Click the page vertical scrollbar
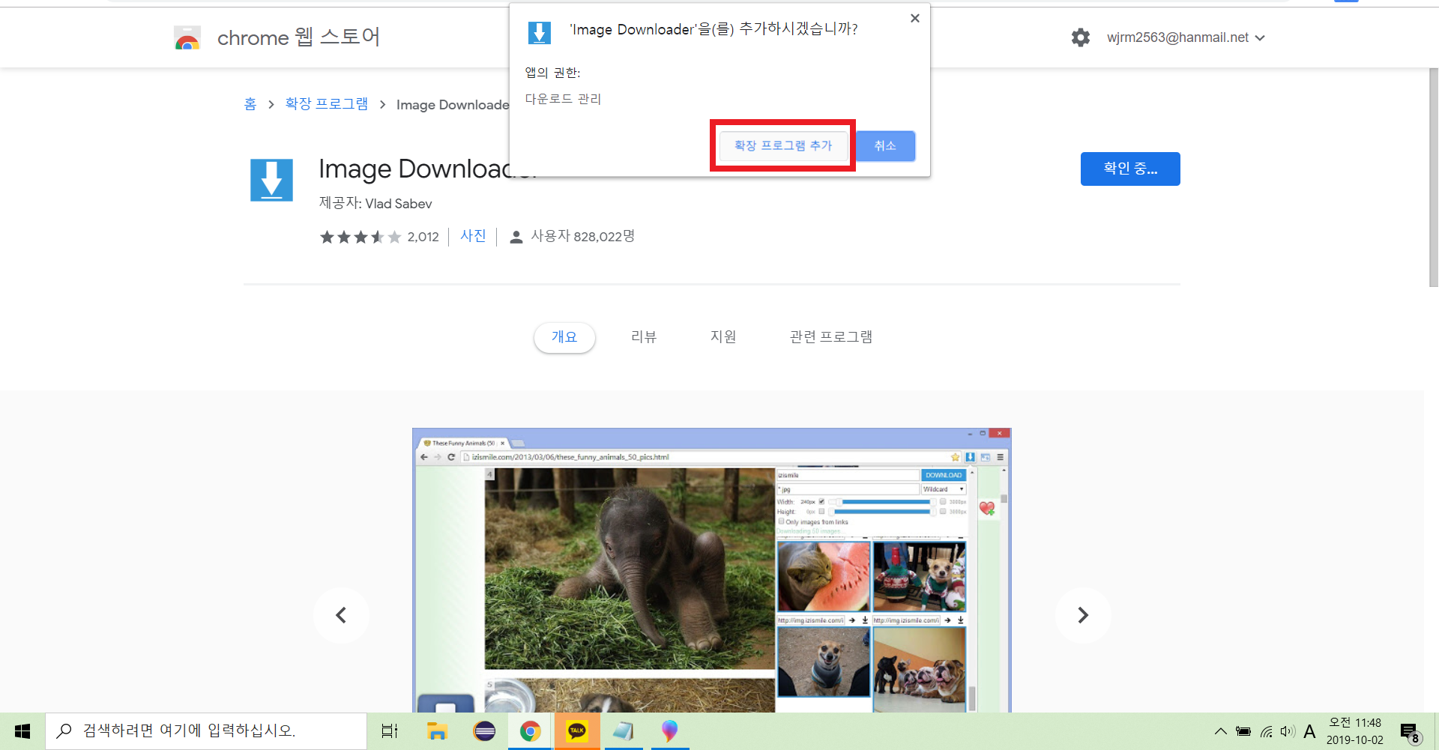Image resolution: width=1439 pixels, height=750 pixels. [x=1433, y=178]
